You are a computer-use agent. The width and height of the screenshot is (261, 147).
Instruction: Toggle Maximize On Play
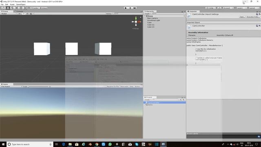pyautogui.click(x=113, y=87)
